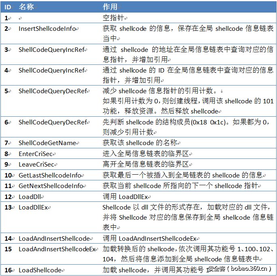Viewport: 277px width, 276px height.
Task: Select the ID cell '4'
Action: 6,71
